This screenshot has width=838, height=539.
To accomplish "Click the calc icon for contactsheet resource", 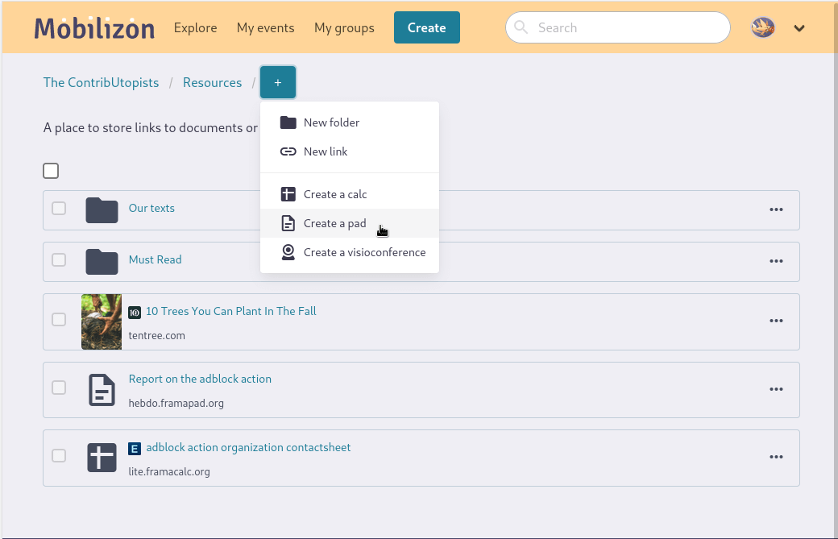I will coord(102,458).
